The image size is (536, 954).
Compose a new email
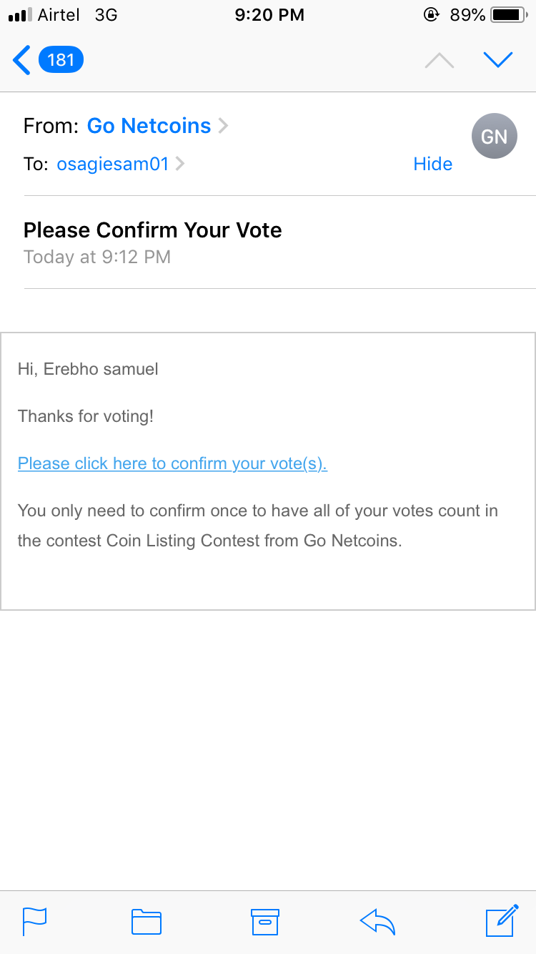click(502, 920)
